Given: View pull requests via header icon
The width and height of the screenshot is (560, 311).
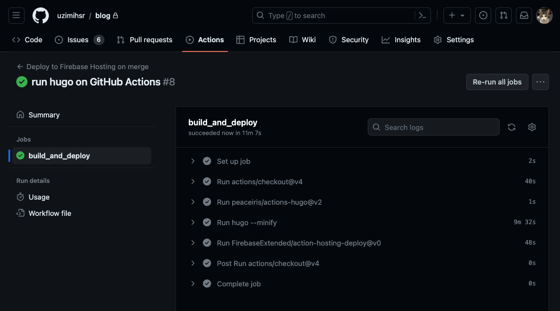Looking at the screenshot, I should tap(504, 15).
